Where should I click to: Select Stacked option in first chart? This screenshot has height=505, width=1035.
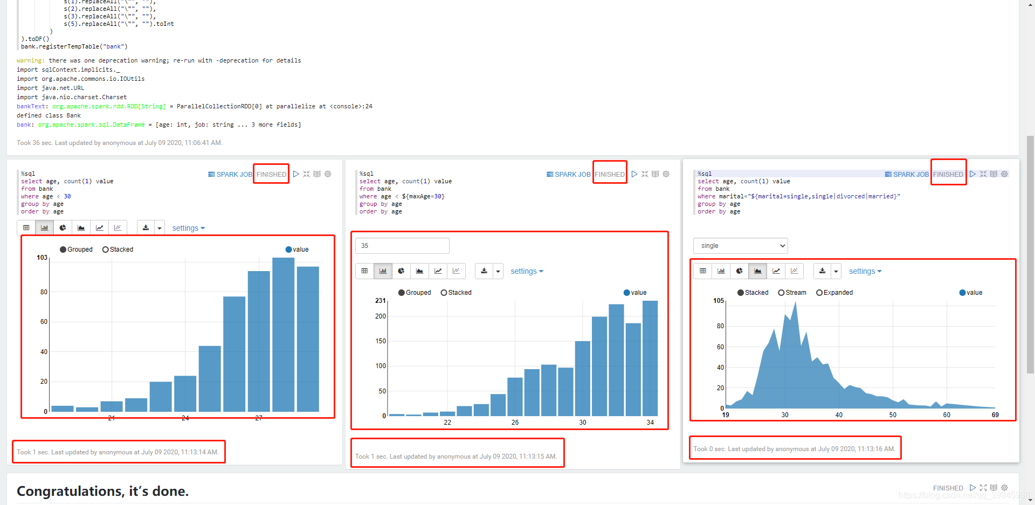(118, 250)
